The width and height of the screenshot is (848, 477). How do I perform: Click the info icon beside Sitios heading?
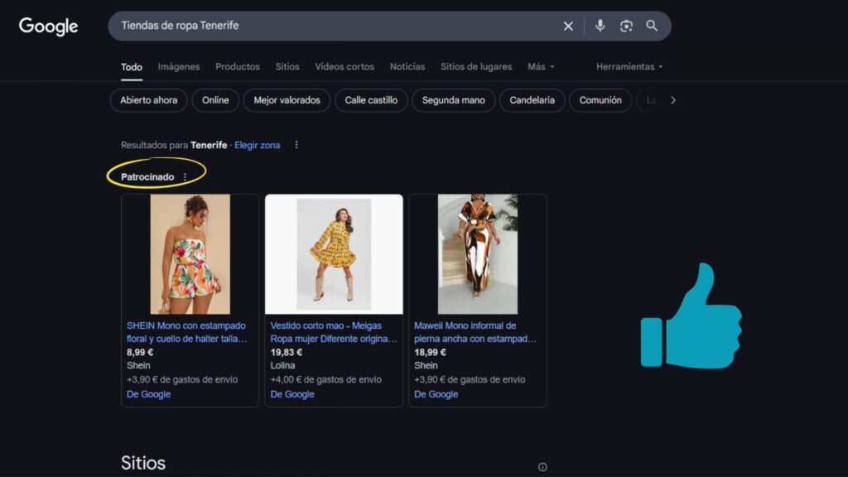542,467
